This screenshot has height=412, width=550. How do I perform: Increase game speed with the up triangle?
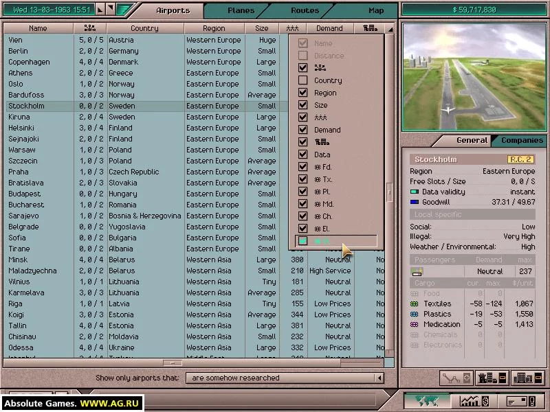coord(100,10)
